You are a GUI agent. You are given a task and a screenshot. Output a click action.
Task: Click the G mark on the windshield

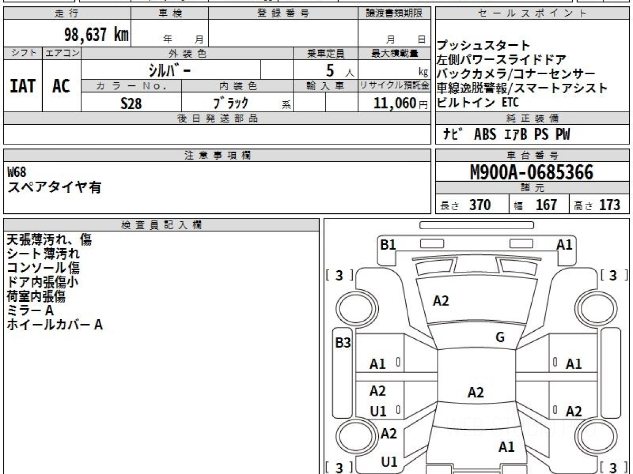tap(500, 338)
